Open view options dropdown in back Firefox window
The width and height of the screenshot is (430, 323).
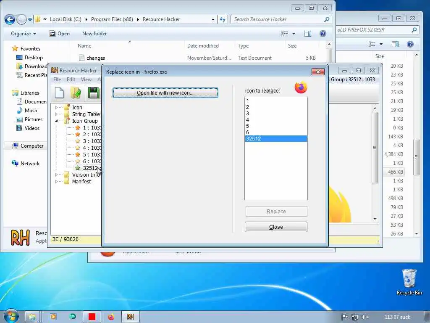[x=381, y=44]
